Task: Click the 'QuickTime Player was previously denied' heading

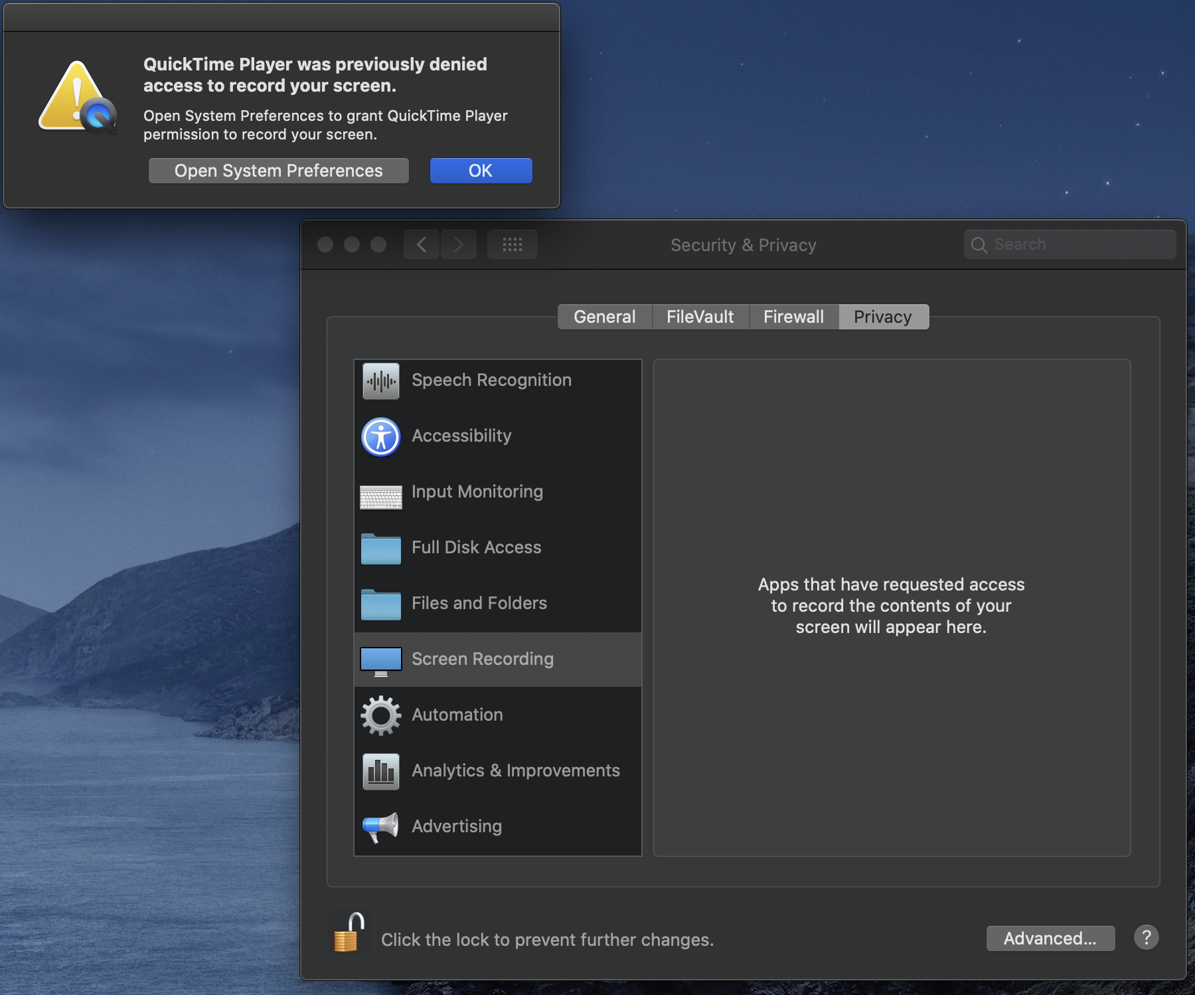Action: point(315,75)
